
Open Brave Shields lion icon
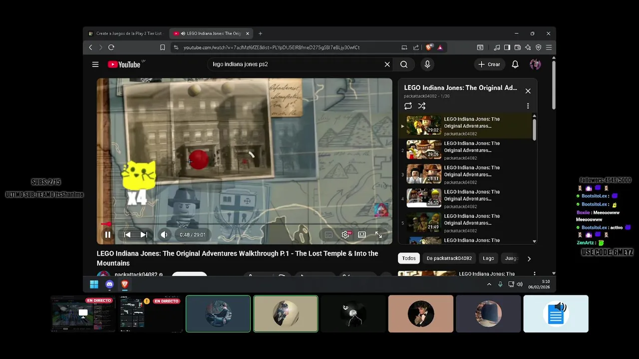pos(429,47)
